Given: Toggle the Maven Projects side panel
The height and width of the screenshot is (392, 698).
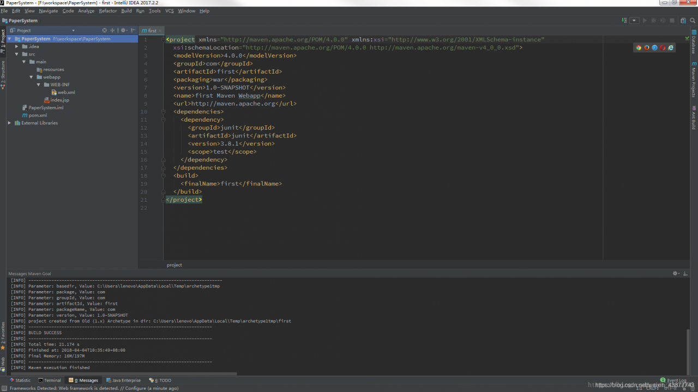Looking at the screenshot, I should 694,79.
